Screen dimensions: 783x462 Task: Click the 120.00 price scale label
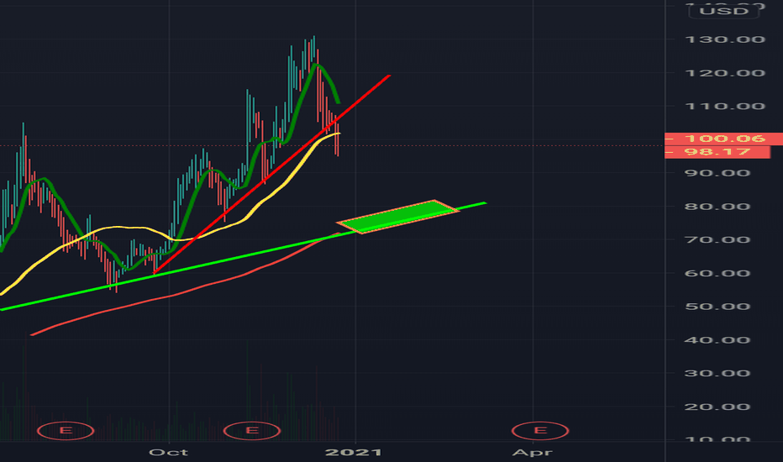(x=724, y=73)
